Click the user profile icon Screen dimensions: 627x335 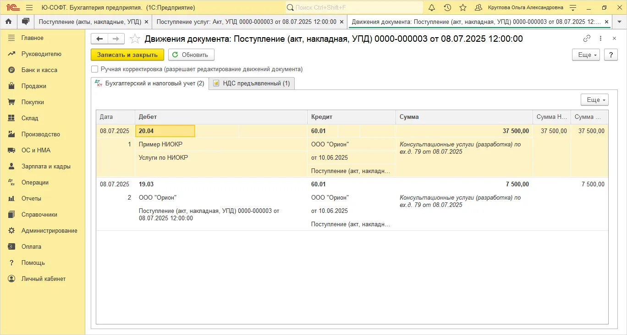(478, 7)
